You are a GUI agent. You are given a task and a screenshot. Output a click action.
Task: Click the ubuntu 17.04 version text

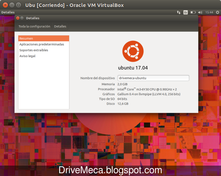[x=133, y=68]
